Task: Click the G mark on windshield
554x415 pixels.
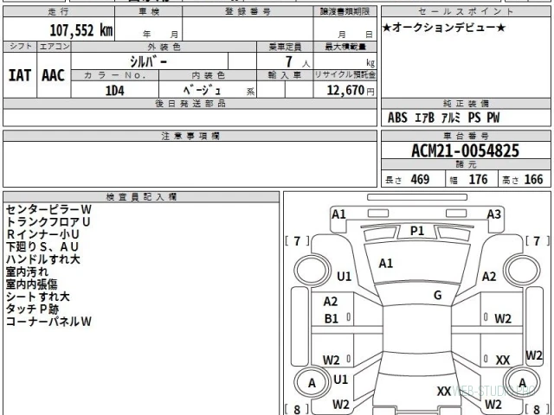Action: pos(437,295)
